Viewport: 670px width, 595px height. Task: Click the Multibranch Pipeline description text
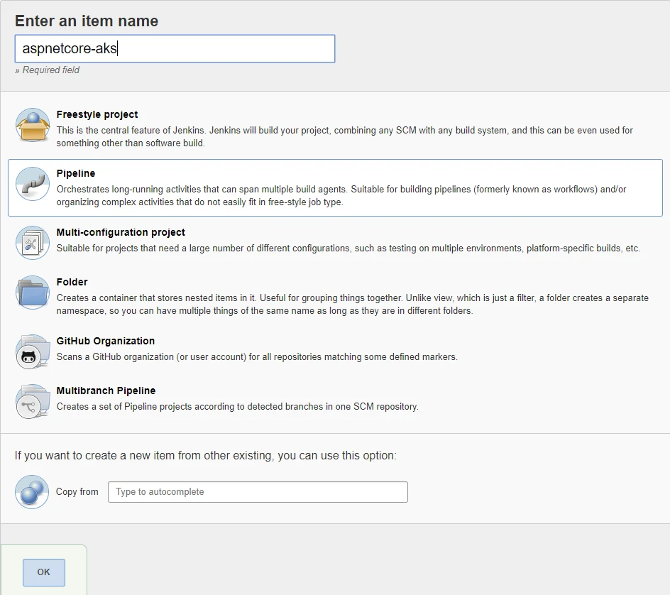point(237,407)
